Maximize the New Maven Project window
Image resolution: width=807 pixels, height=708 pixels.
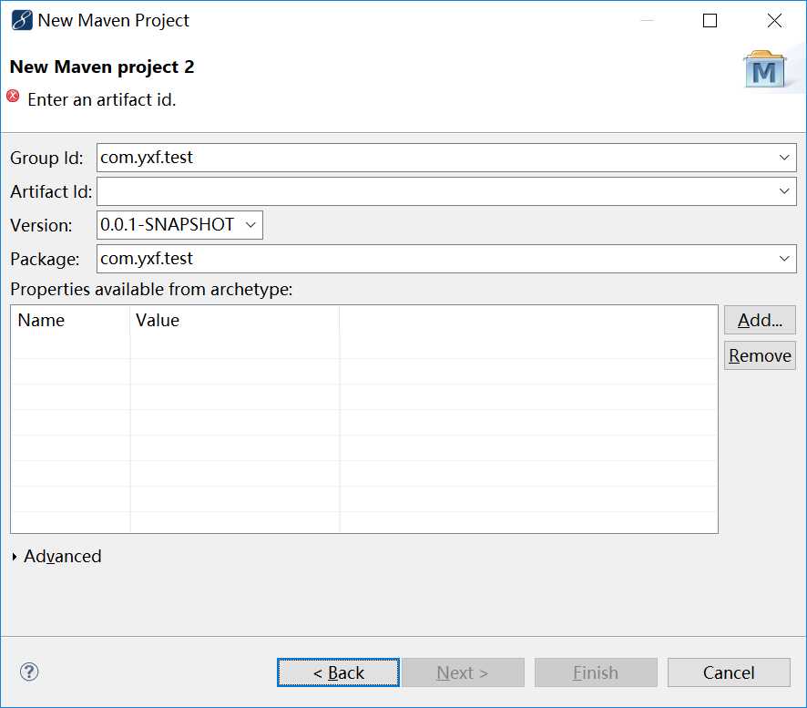[x=710, y=21]
